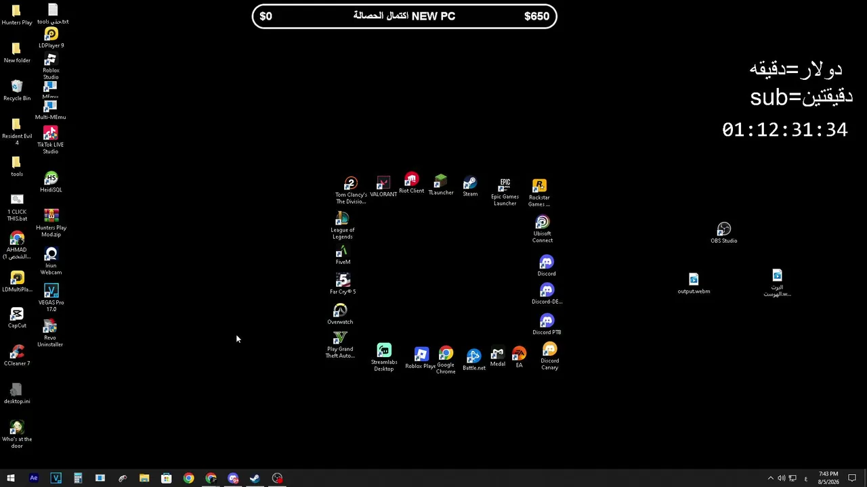Open the LDPlayer 9 desktop shortcut
The width and height of the screenshot is (867, 487).
coord(51,38)
